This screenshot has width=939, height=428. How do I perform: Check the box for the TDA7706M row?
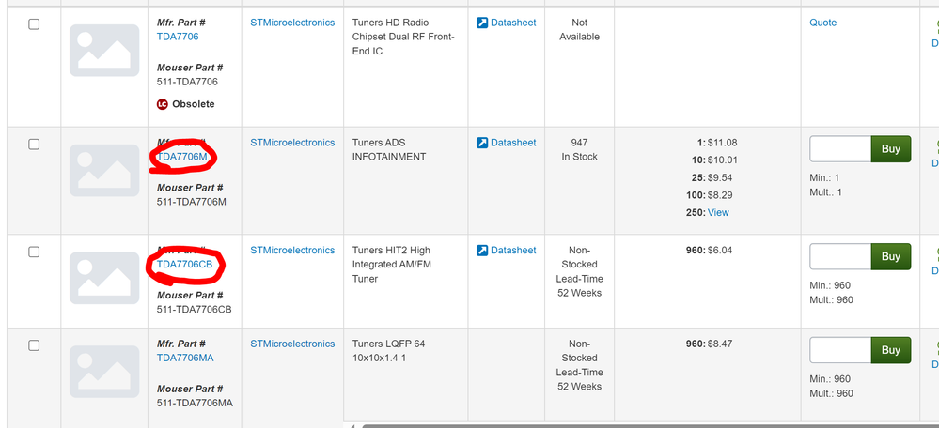click(34, 144)
